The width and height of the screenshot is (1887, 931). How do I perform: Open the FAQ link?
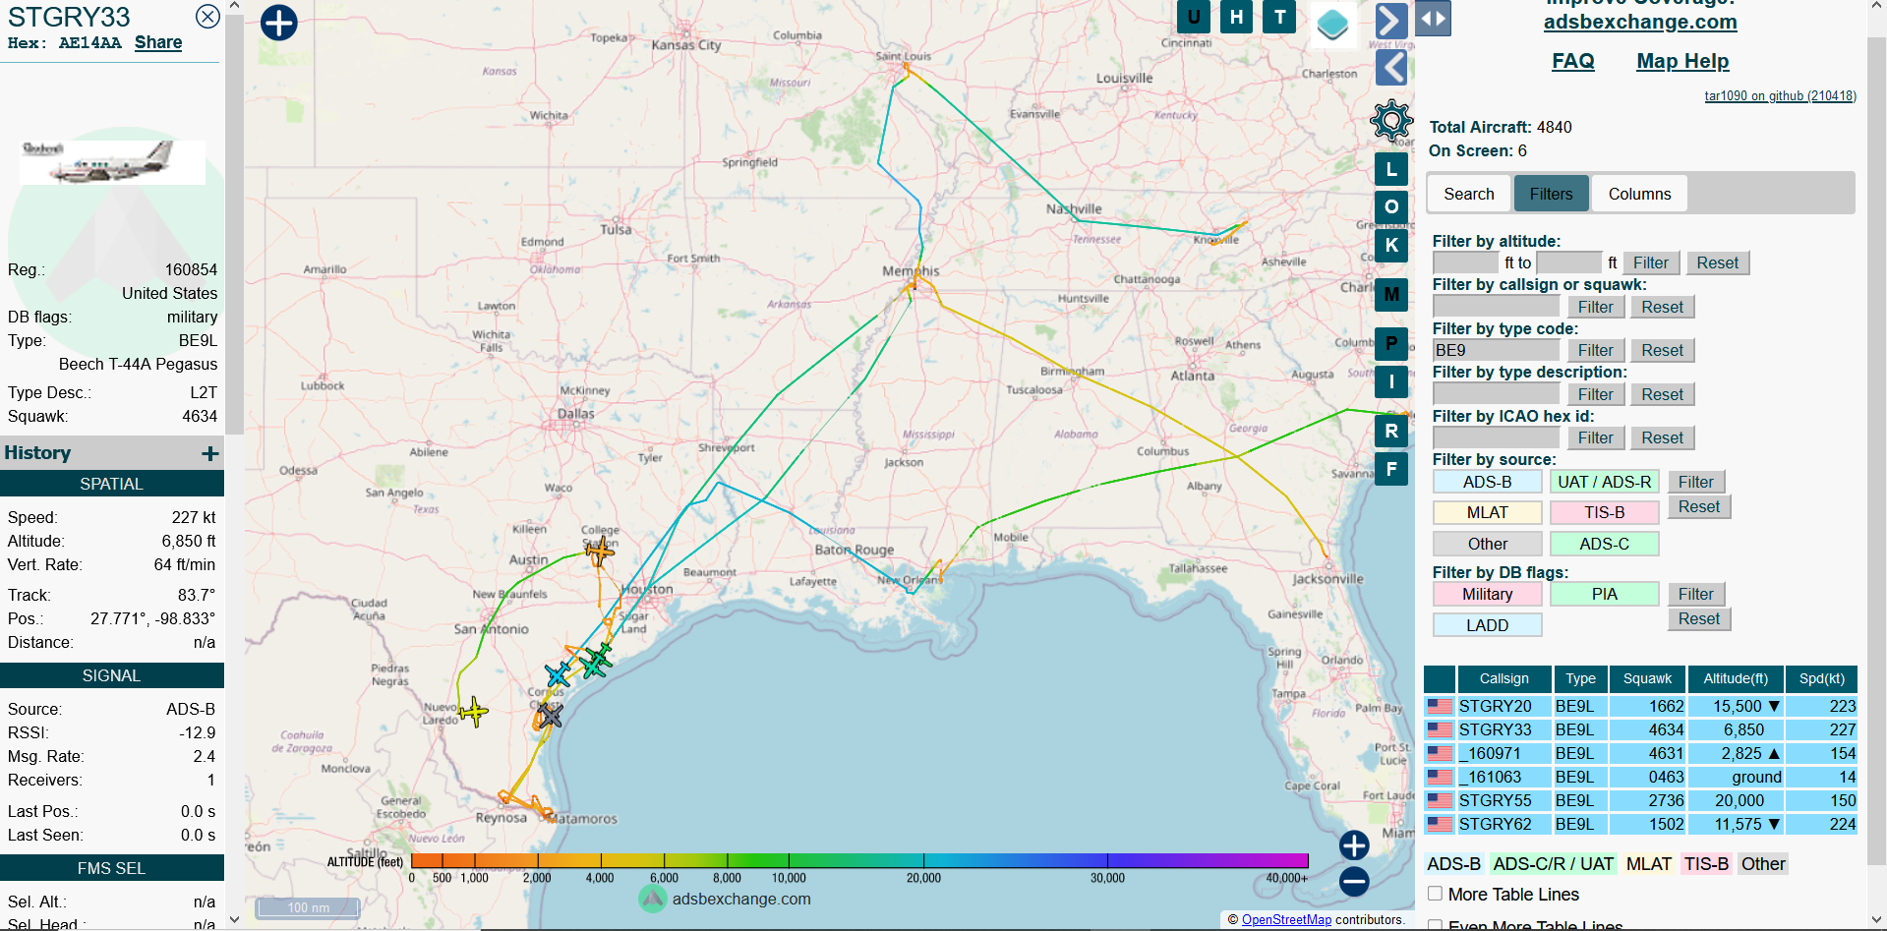[x=1572, y=61]
